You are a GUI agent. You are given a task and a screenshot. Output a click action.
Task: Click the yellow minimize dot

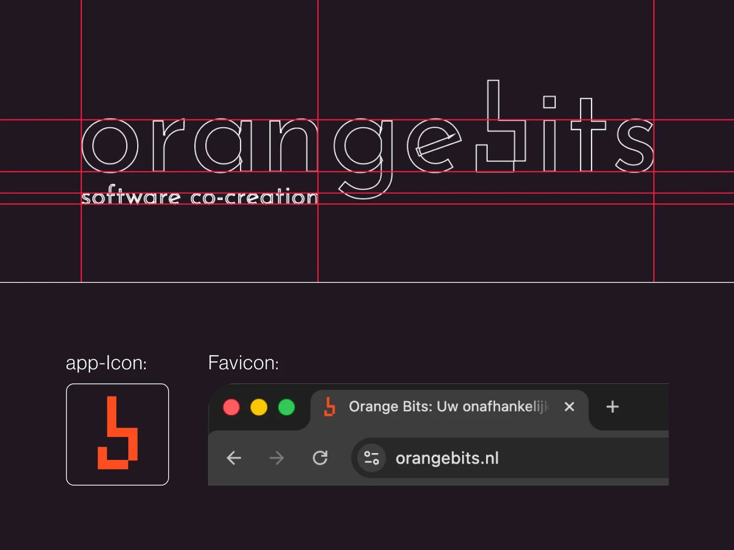pos(259,407)
